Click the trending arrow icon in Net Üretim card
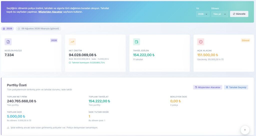 pos(72,42)
